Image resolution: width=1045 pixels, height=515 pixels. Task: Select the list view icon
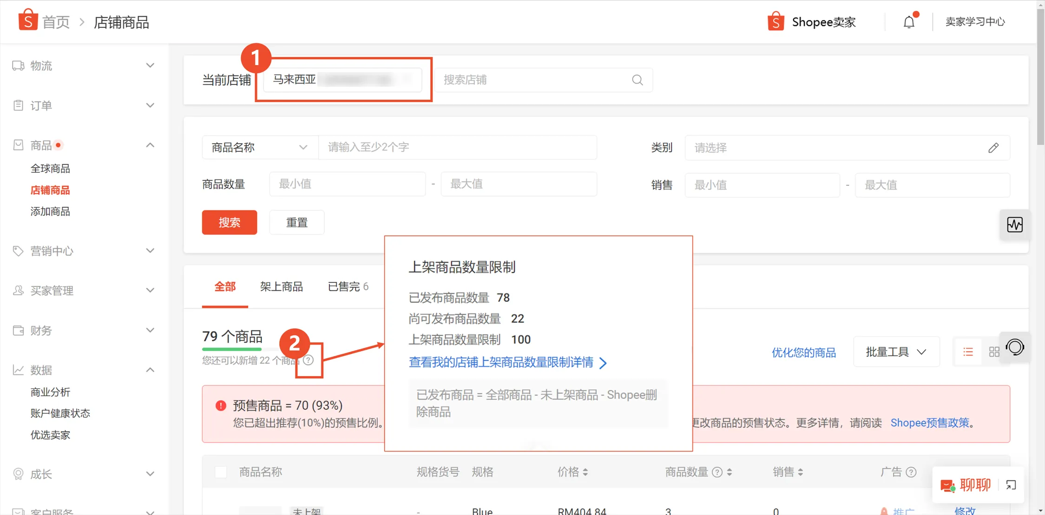(x=968, y=352)
